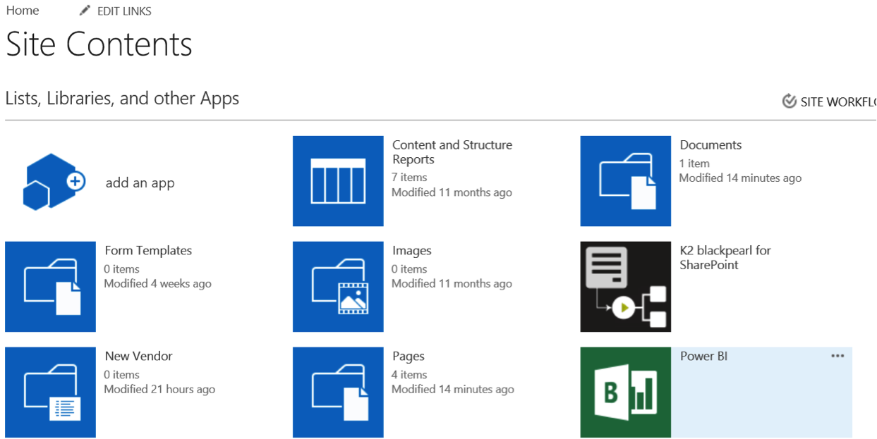Open the Power BI app icon
The height and width of the screenshot is (439, 877).
click(x=625, y=392)
